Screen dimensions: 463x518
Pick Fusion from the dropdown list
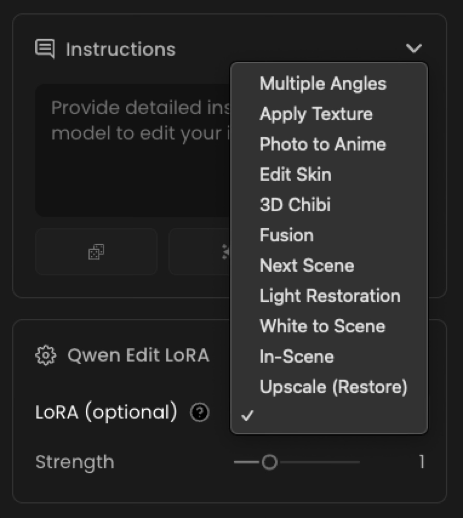click(287, 235)
